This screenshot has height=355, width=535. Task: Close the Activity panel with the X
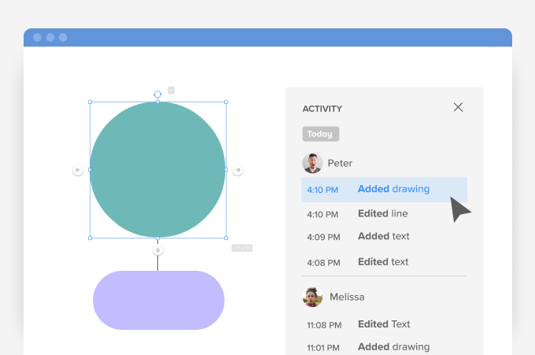click(x=458, y=107)
